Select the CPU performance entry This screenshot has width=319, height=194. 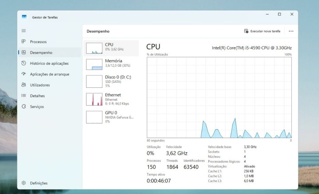click(x=111, y=48)
